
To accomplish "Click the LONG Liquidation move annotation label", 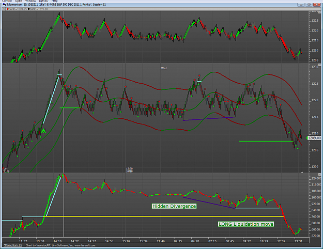I will (x=246, y=224).
